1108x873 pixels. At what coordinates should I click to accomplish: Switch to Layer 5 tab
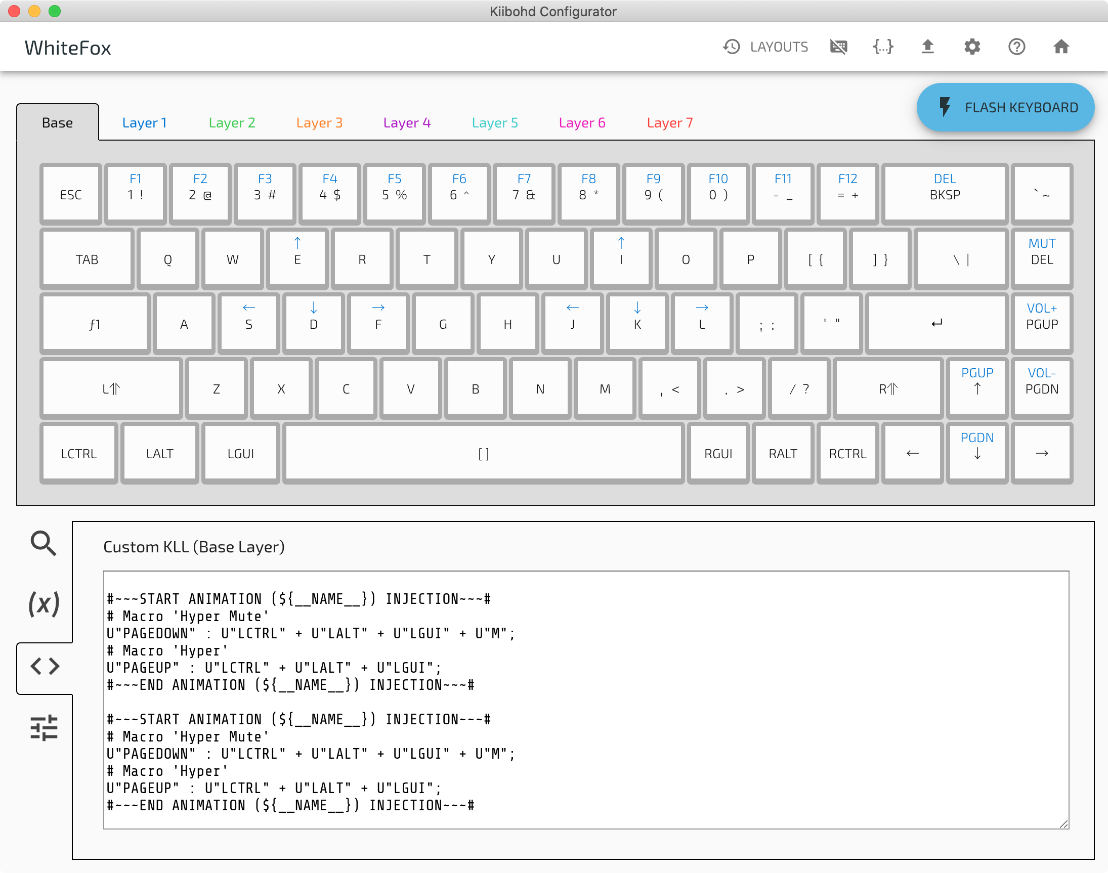click(494, 123)
